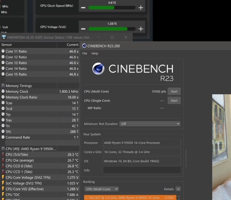Open the Help menu in Cinebench

(95, 54)
